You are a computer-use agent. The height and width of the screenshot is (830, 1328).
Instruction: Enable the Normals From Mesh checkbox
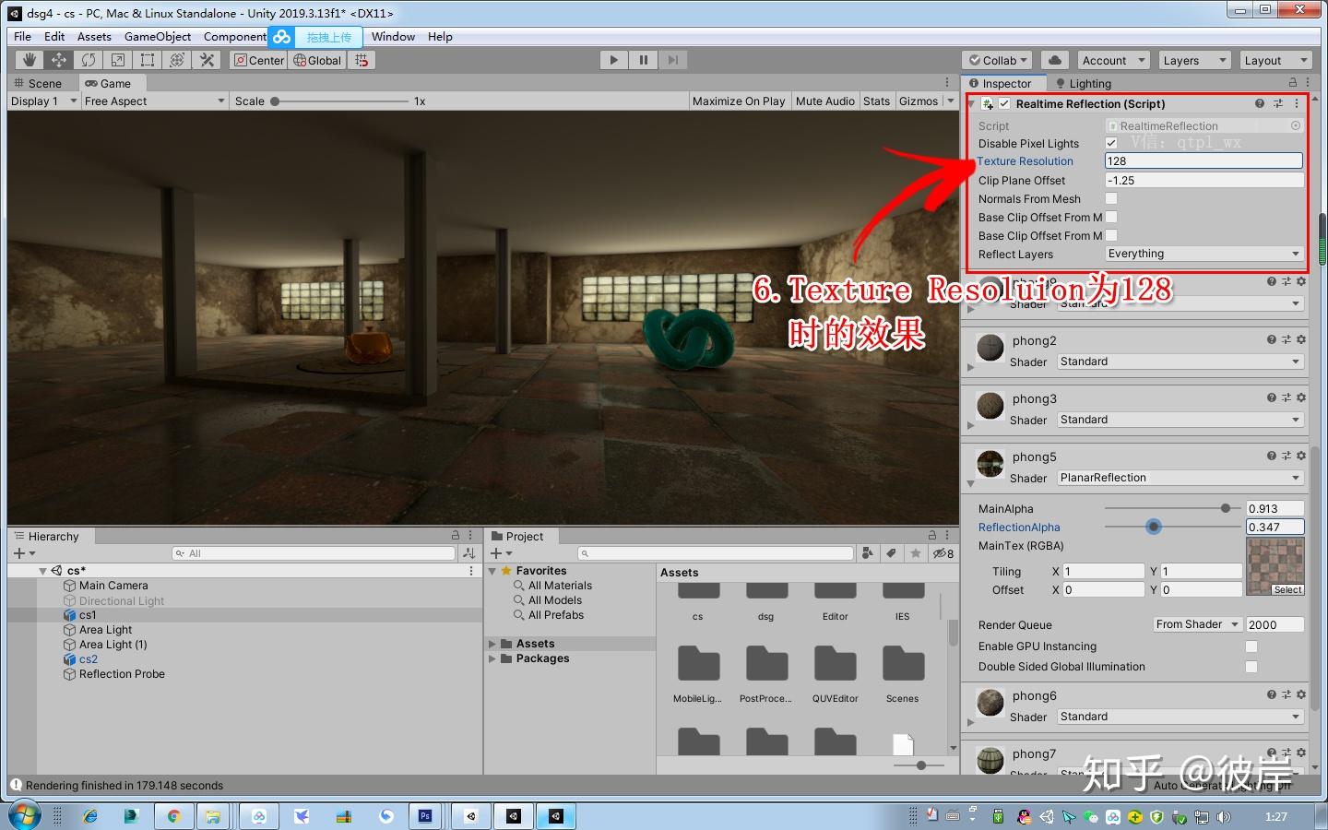pos(1112,198)
